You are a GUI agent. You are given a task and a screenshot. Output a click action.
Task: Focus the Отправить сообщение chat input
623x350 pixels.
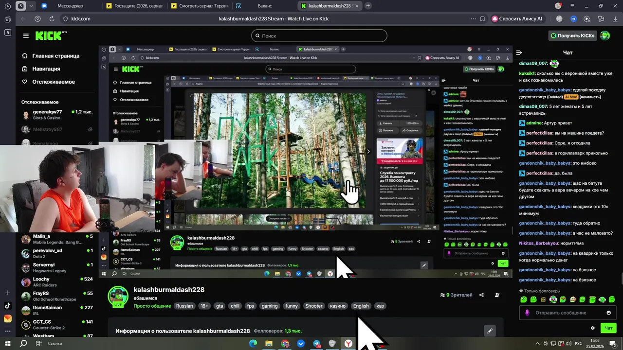click(567, 313)
